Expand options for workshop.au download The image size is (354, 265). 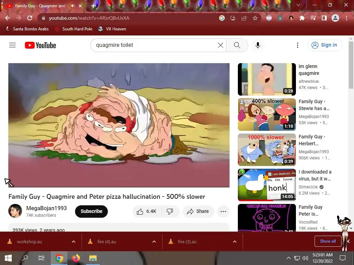coord(74,242)
